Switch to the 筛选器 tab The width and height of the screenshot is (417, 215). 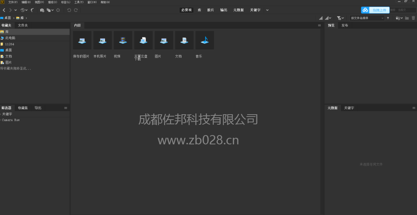pos(7,108)
